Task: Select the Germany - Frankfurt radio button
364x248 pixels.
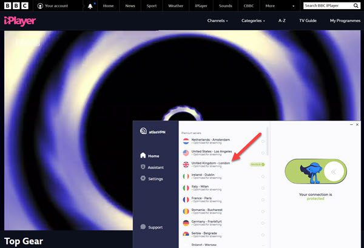Action: tap(263, 223)
